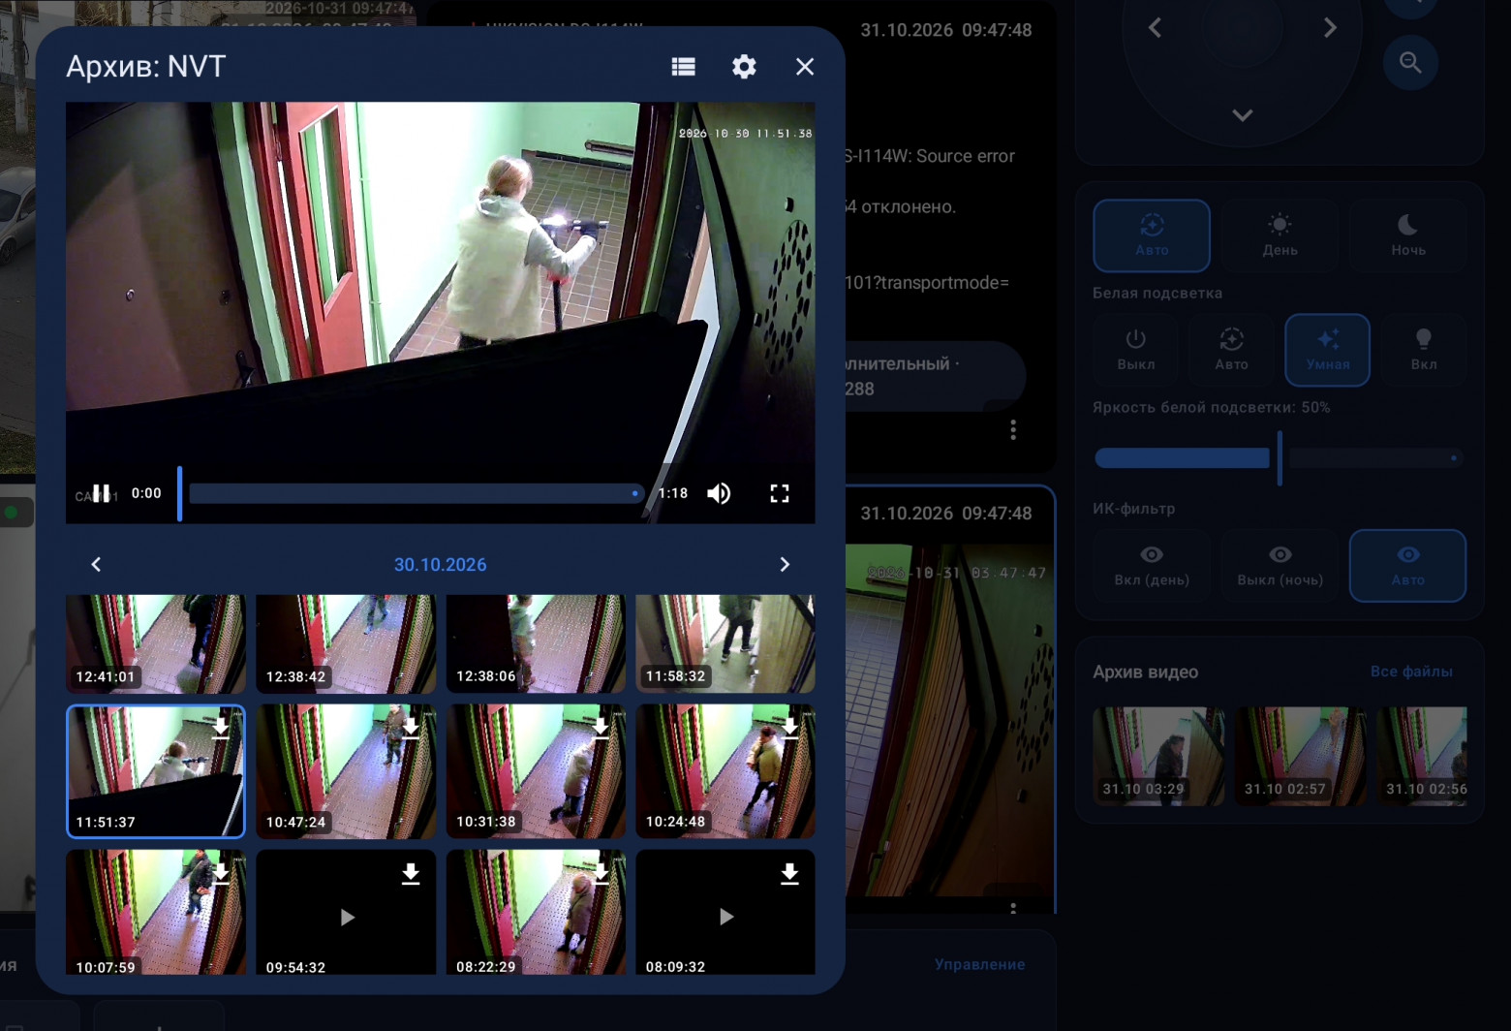This screenshot has height=1031, width=1511.
Task: Switch archive video to fullscreen
Action: click(780, 493)
